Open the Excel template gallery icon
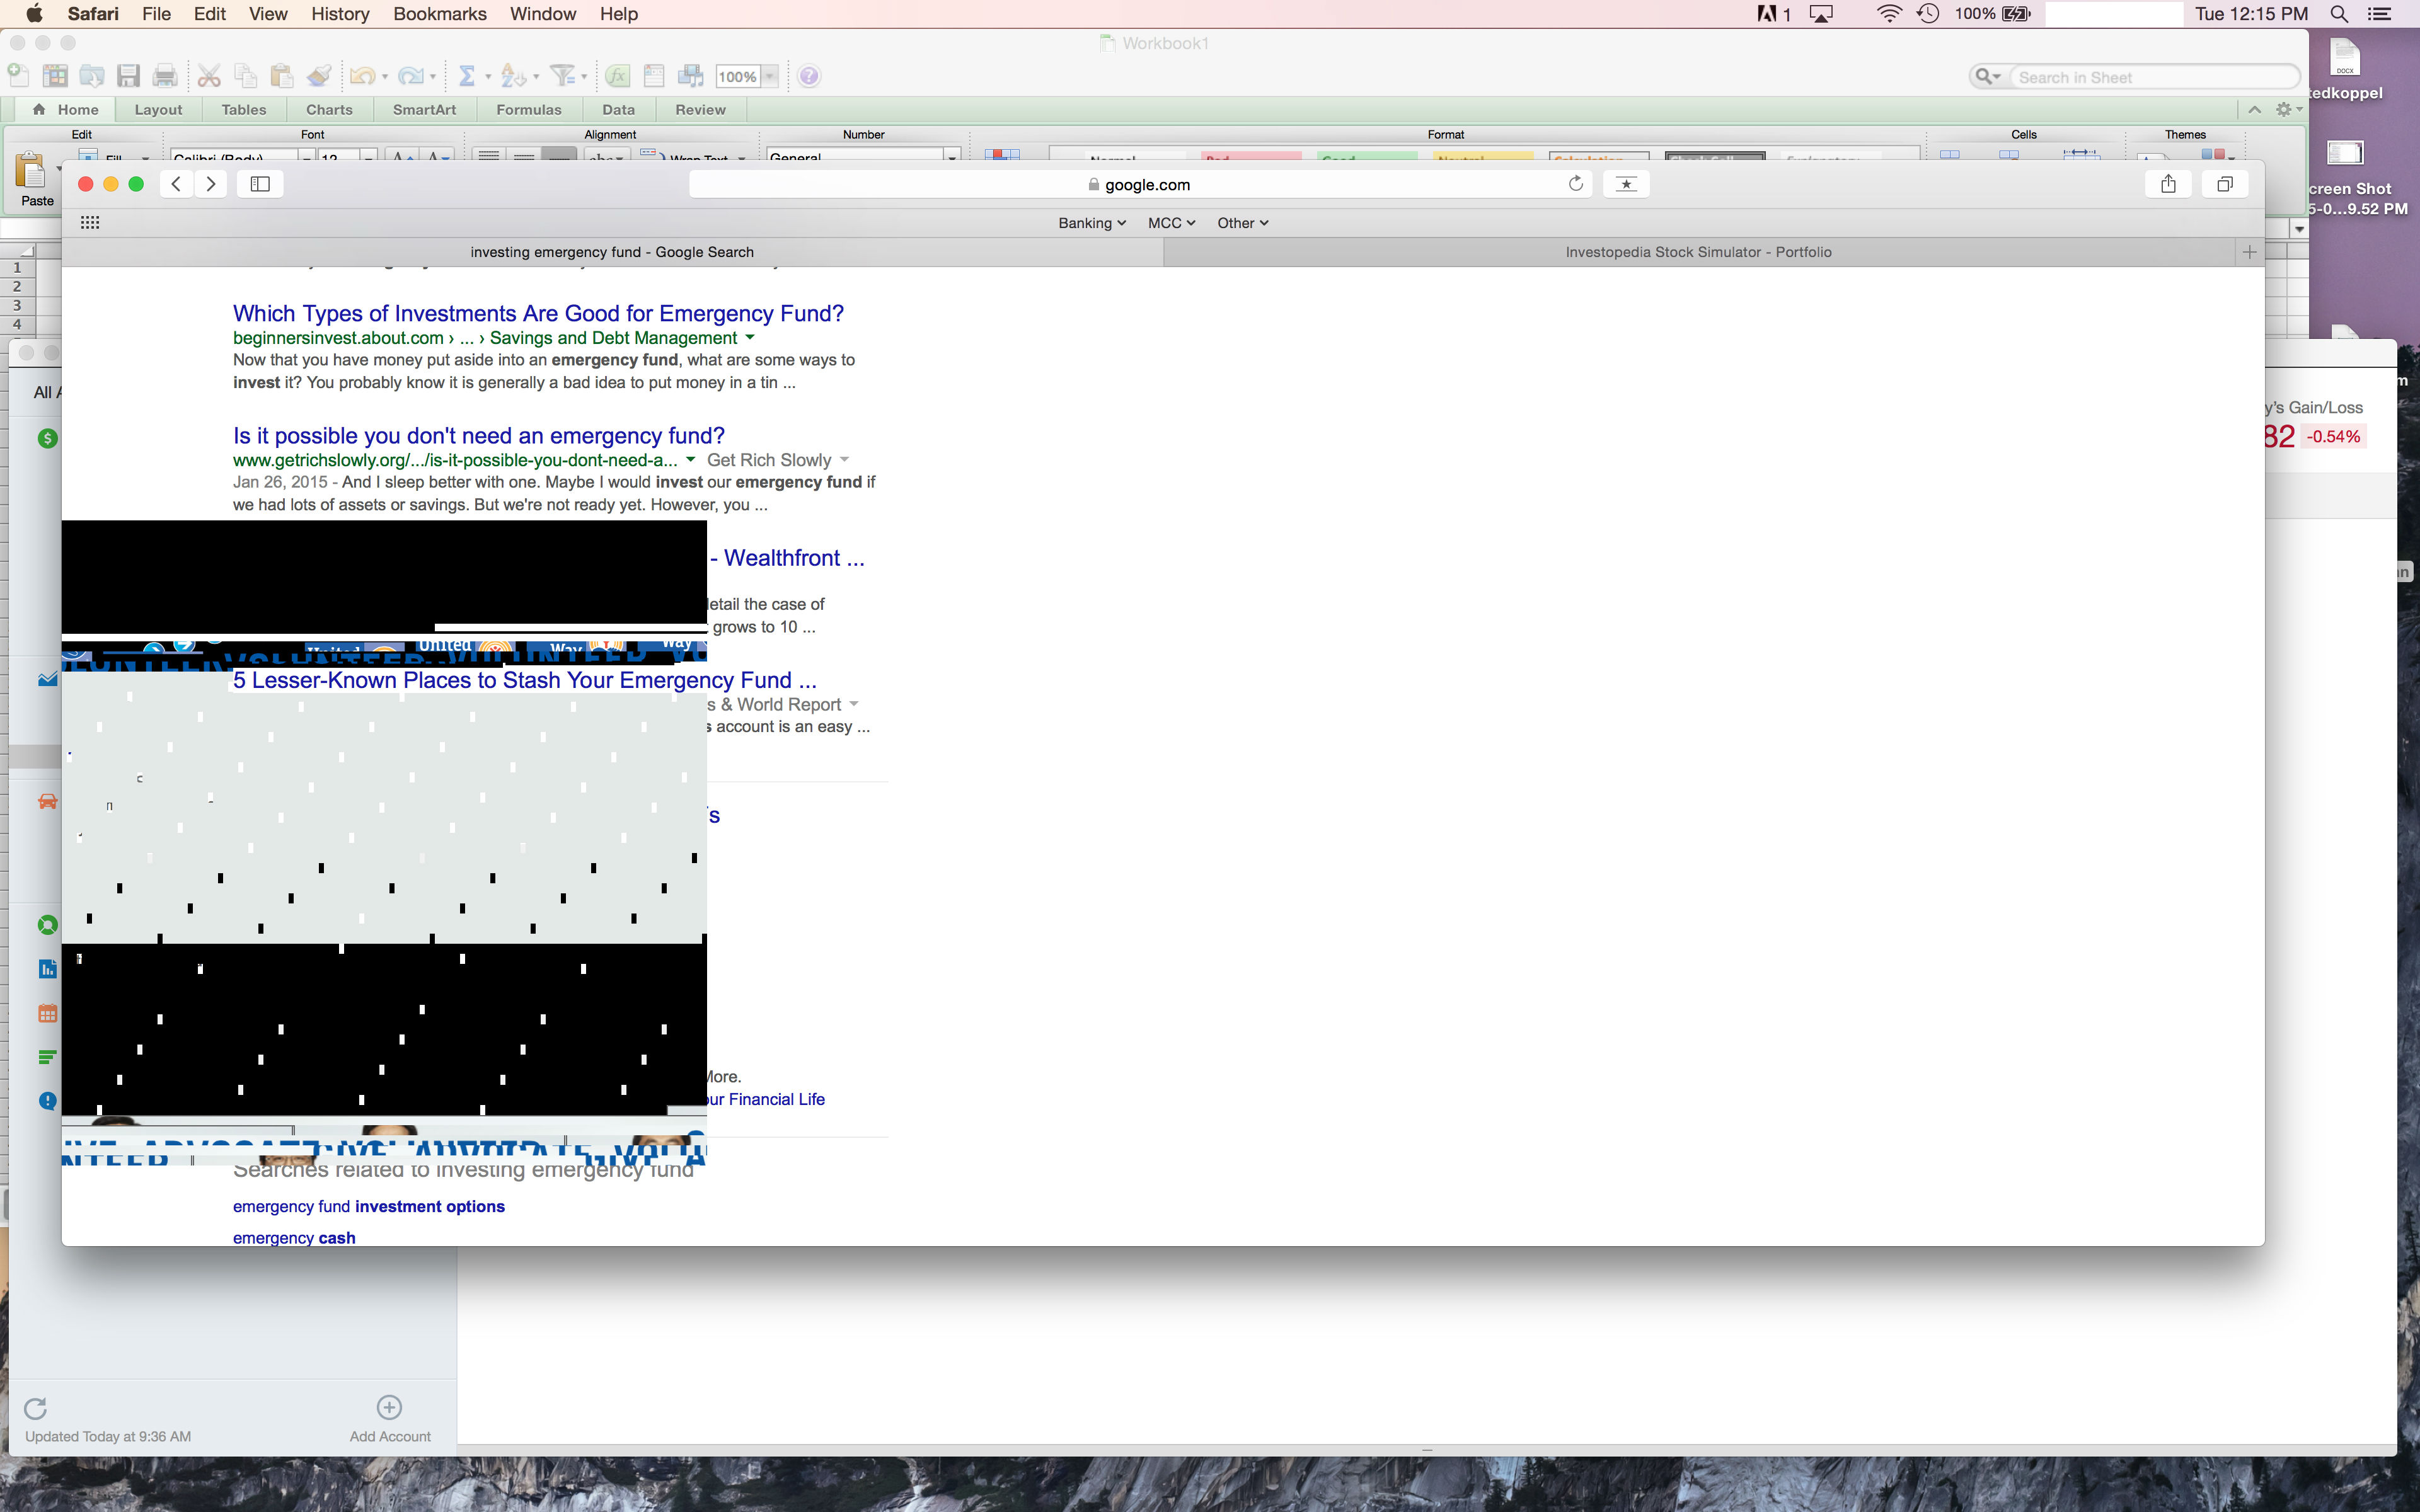The image size is (2420, 1512). click(x=55, y=75)
